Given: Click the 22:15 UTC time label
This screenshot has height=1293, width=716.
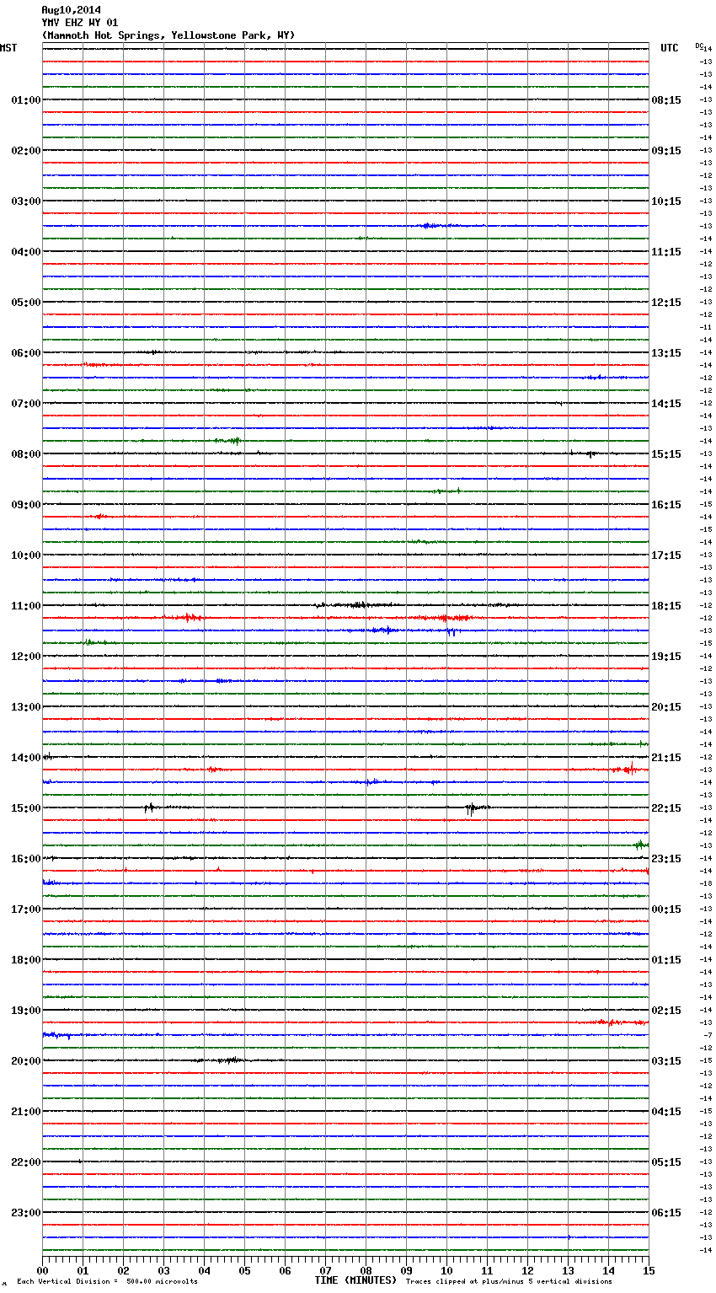Looking at the screenshot, I should pyautogui.click(x=666, y=808).
